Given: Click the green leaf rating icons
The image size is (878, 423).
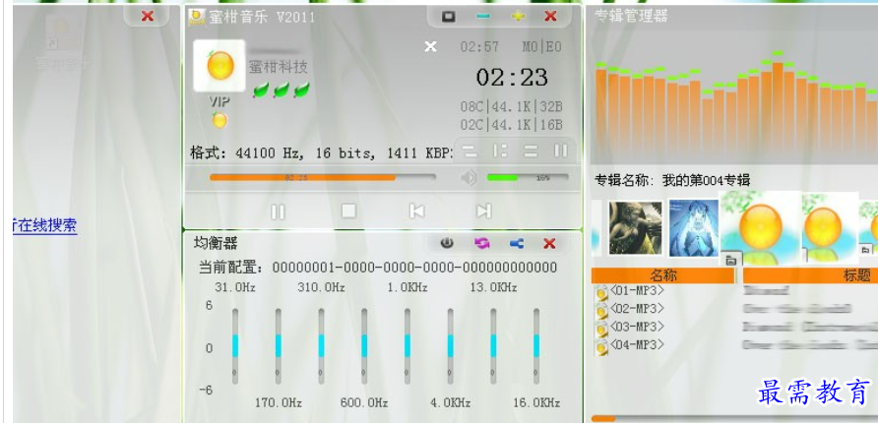Looking at the screenshot, I should pyautogui.click(x=282, y=89).
